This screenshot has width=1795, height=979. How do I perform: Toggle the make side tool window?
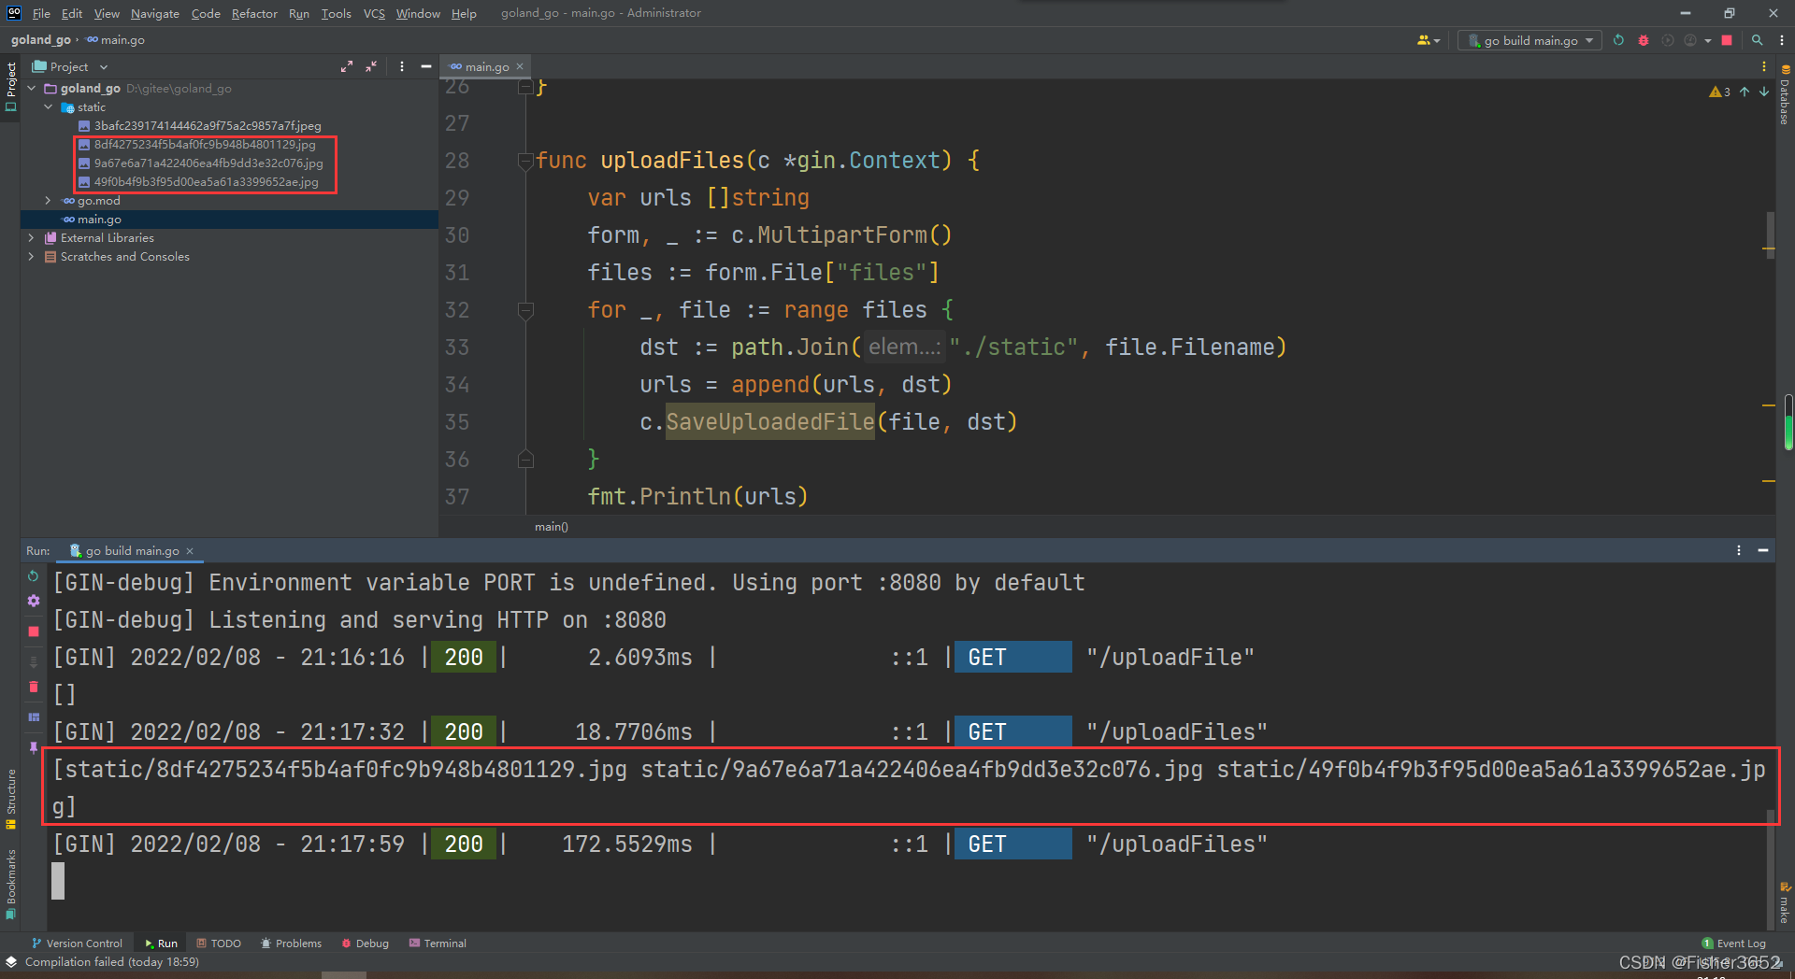pos(1785,902)
